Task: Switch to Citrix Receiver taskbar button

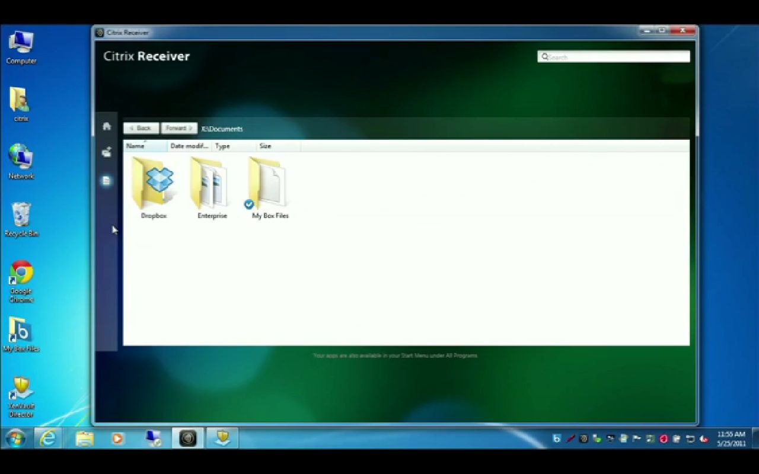Action: pyautogui.click(x=188, y=438)
